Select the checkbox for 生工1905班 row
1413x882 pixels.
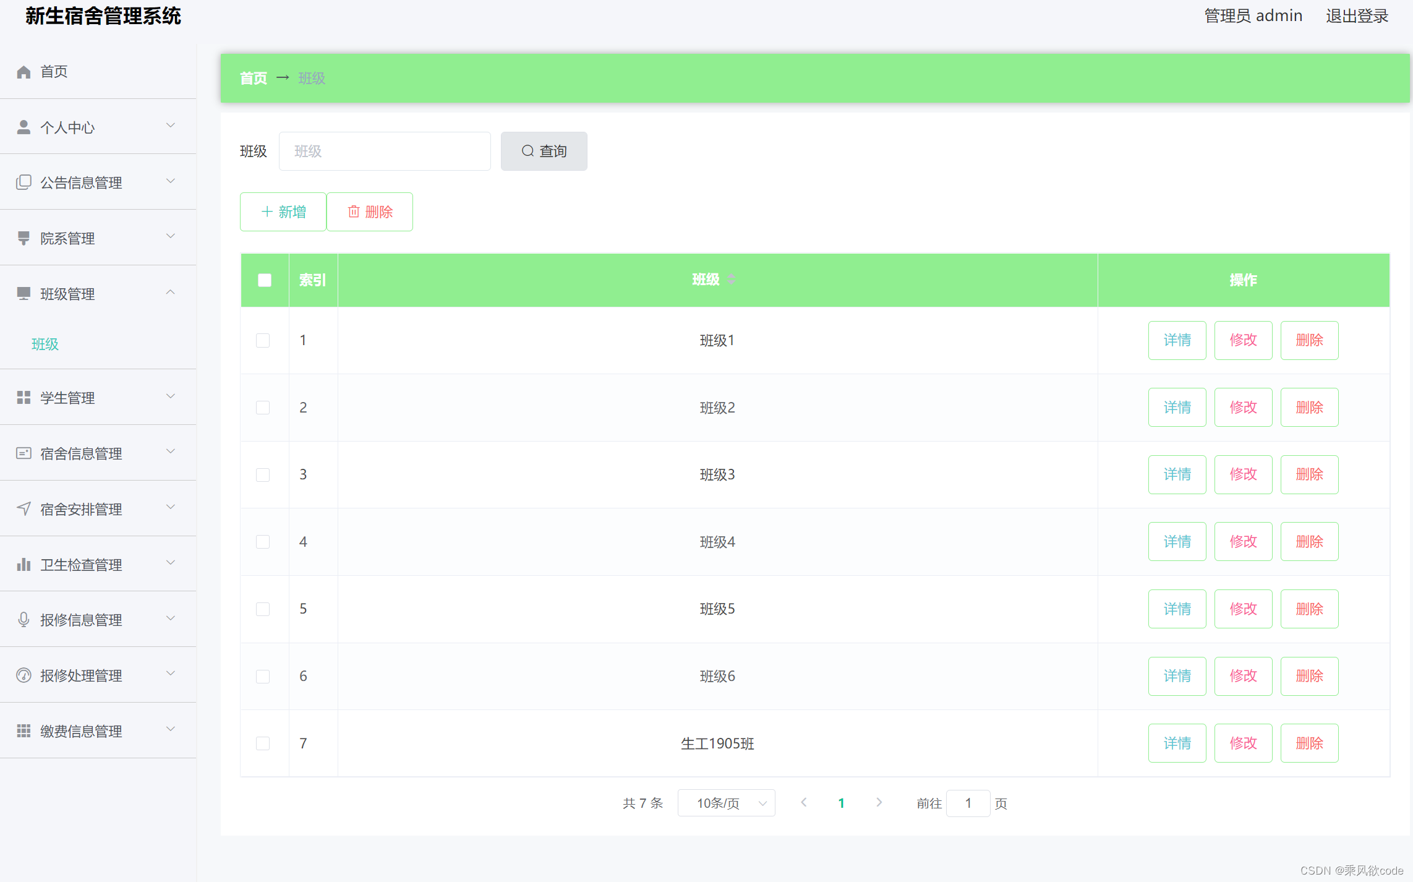pyautogui.click(x=263, y=743)
